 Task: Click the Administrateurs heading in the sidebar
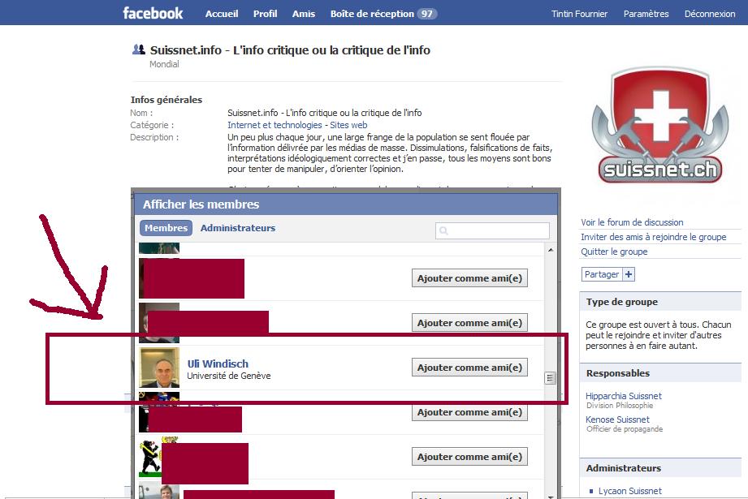coord(624,468)
